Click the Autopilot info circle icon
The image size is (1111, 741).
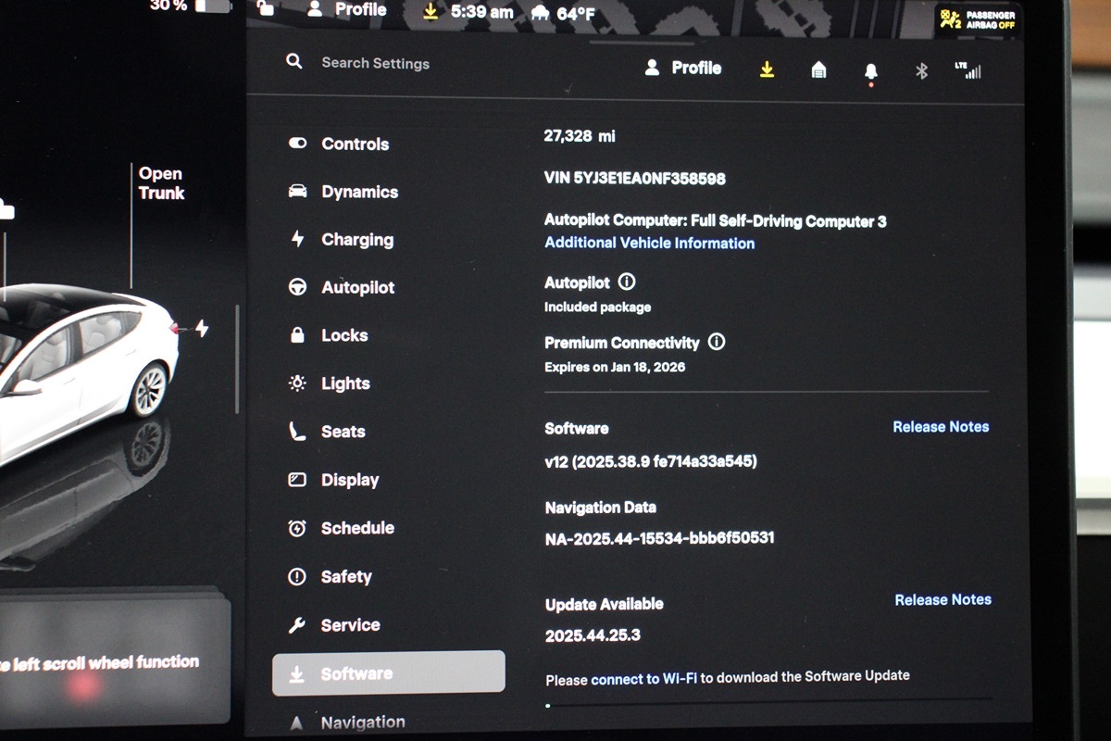pos(627,282)
